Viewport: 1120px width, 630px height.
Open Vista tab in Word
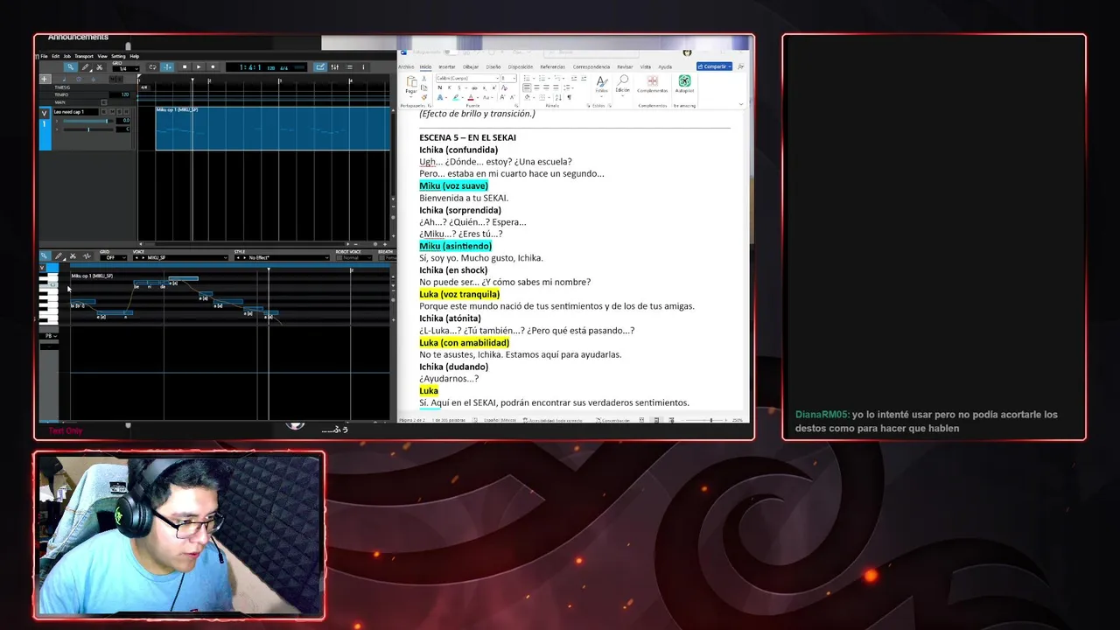646,66
